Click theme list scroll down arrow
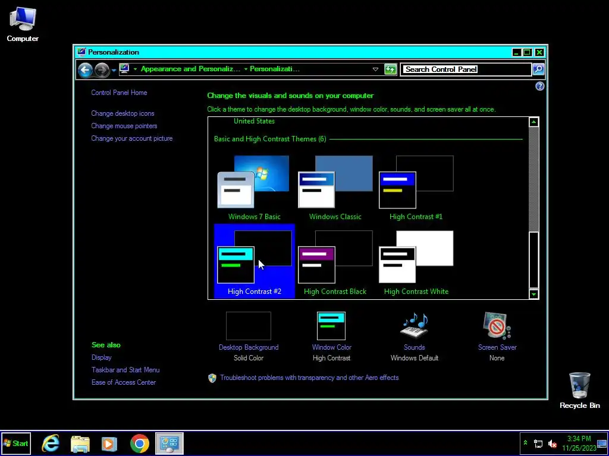 pyautogui.click(x=533, y=294)
